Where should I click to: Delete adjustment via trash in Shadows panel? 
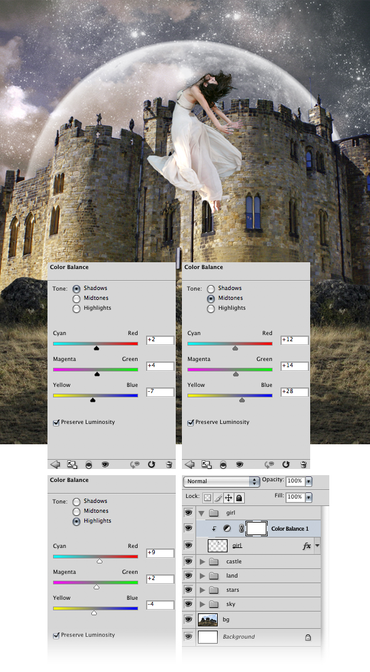tap(169, 464)
